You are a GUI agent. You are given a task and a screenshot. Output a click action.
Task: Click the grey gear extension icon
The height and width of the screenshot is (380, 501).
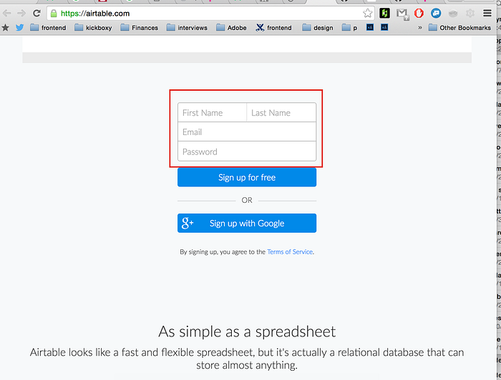470,14
